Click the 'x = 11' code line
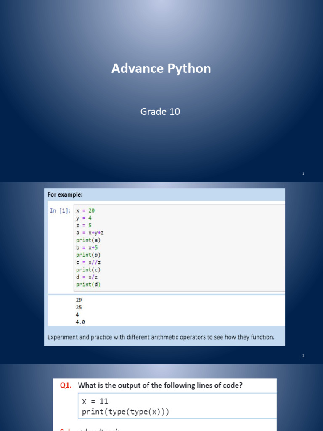 [95, 402]
